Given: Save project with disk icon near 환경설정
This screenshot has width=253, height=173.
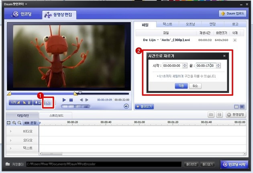Looking at the screenshot, I should pyautogui.click(x=219, y=115).
